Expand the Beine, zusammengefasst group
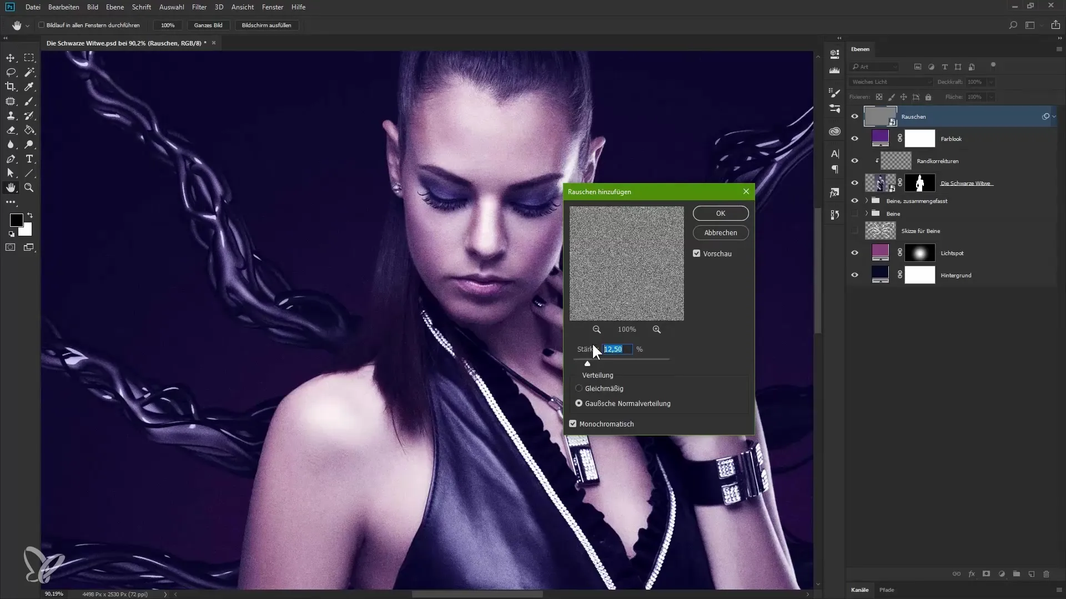This screenshot has height=599, width=1066. [x=867, y=201]
